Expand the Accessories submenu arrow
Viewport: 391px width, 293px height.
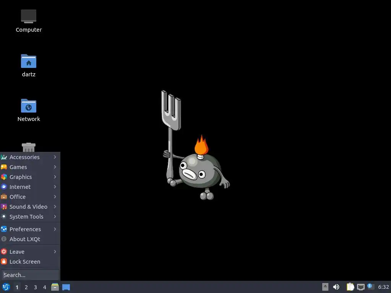[55, 157]
